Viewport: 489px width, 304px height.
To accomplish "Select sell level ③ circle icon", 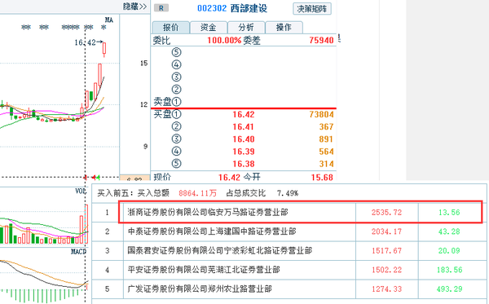I will 176,77.
